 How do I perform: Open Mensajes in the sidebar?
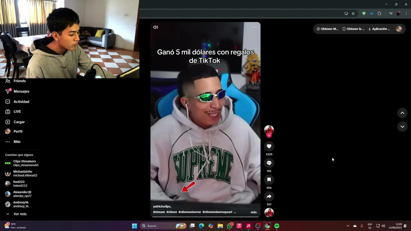[17, 91]
